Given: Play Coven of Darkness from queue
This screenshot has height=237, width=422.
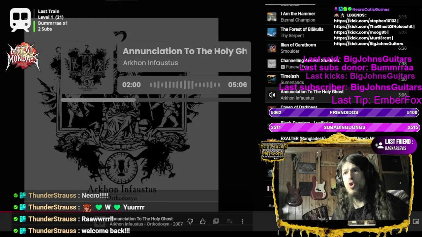Looking at the screenshot, I should pyautogui.click(x=299, y=107).
